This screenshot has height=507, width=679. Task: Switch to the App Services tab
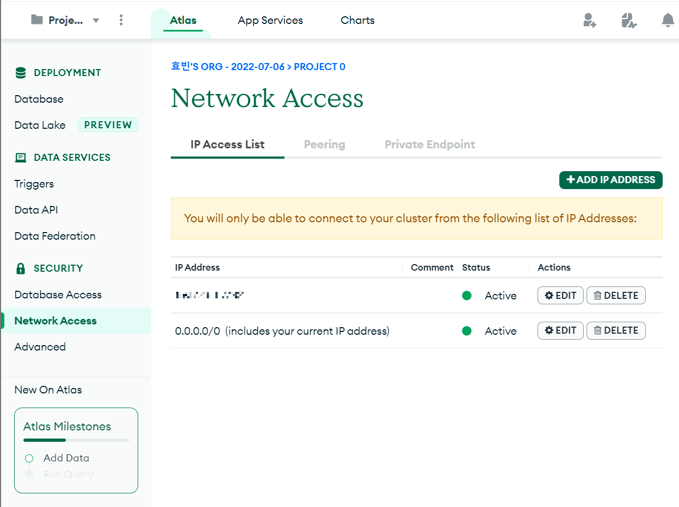click(x=270, y=21)
